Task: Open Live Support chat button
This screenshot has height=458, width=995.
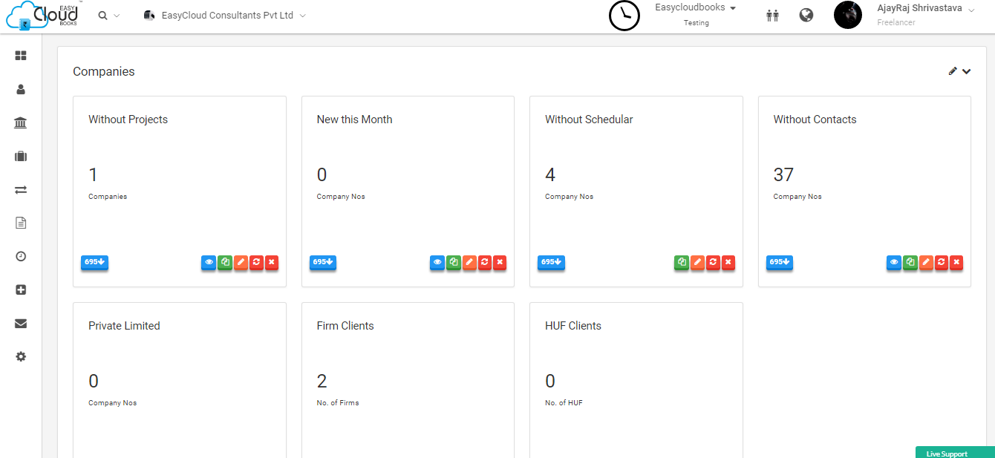Action: [955, 453]
